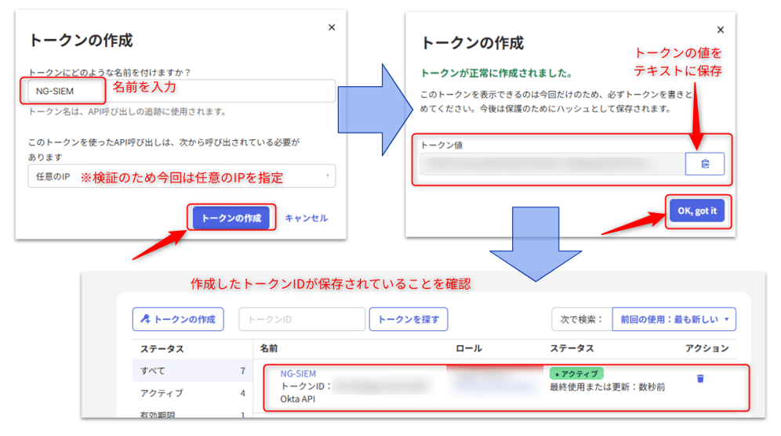Click the OK, got it button

(697, 211)
